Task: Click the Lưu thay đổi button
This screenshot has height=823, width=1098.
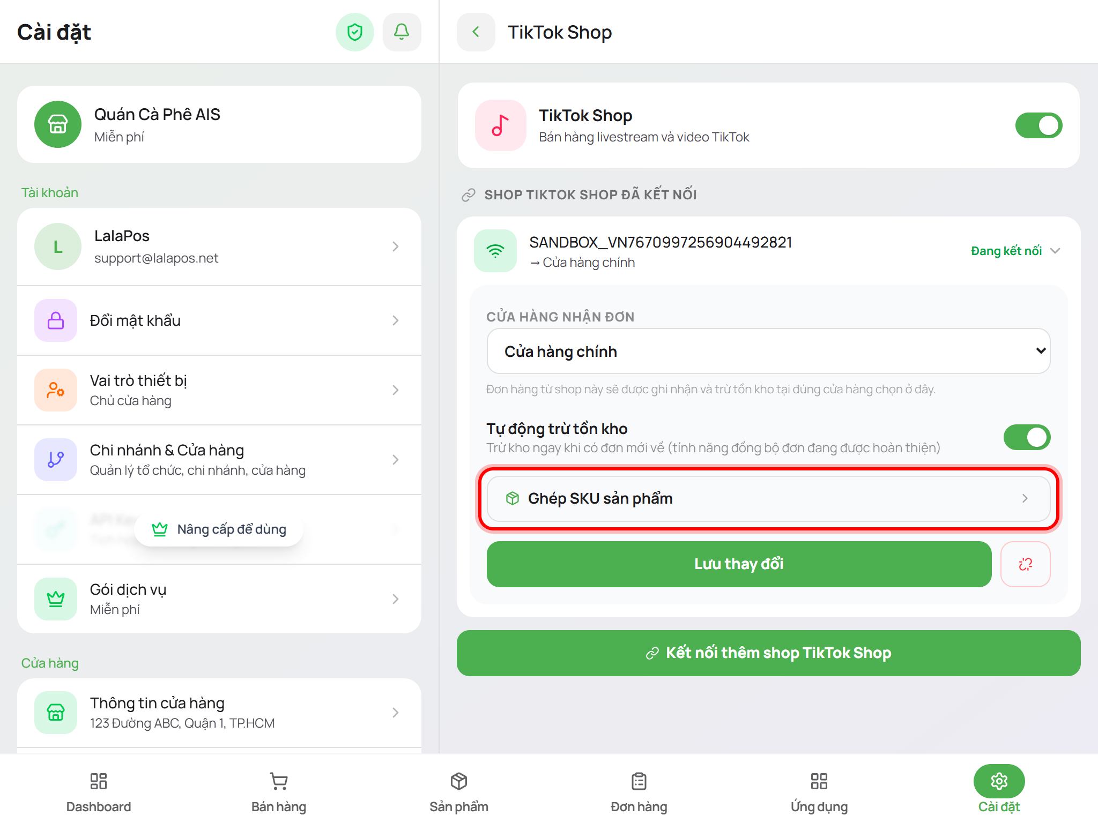Action: pyautogui.click(x=739, y=564)
